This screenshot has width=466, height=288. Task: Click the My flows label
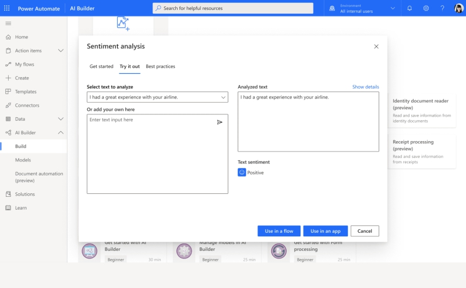click(24, 64)
